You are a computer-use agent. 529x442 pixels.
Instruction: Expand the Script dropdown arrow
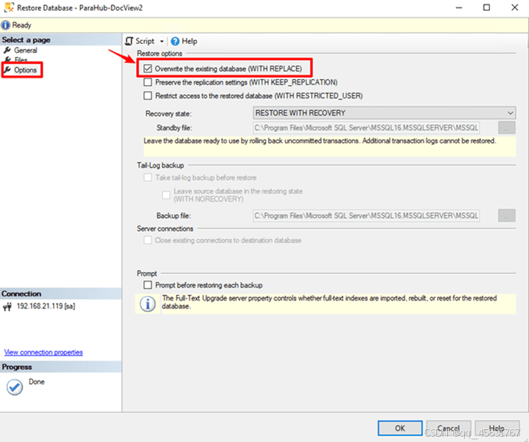[162, 41]
